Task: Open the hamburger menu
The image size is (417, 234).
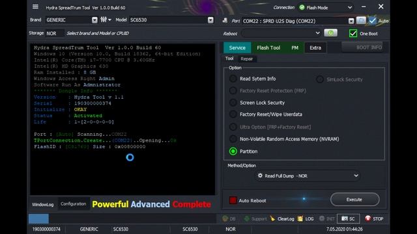Action: tap(35, 6)
